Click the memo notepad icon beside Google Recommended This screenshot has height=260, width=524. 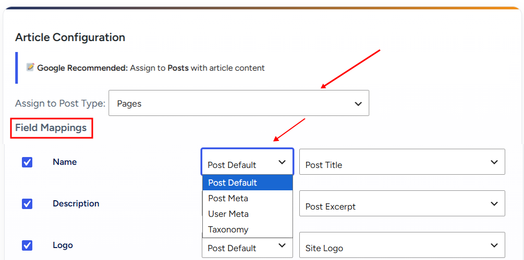30,67
